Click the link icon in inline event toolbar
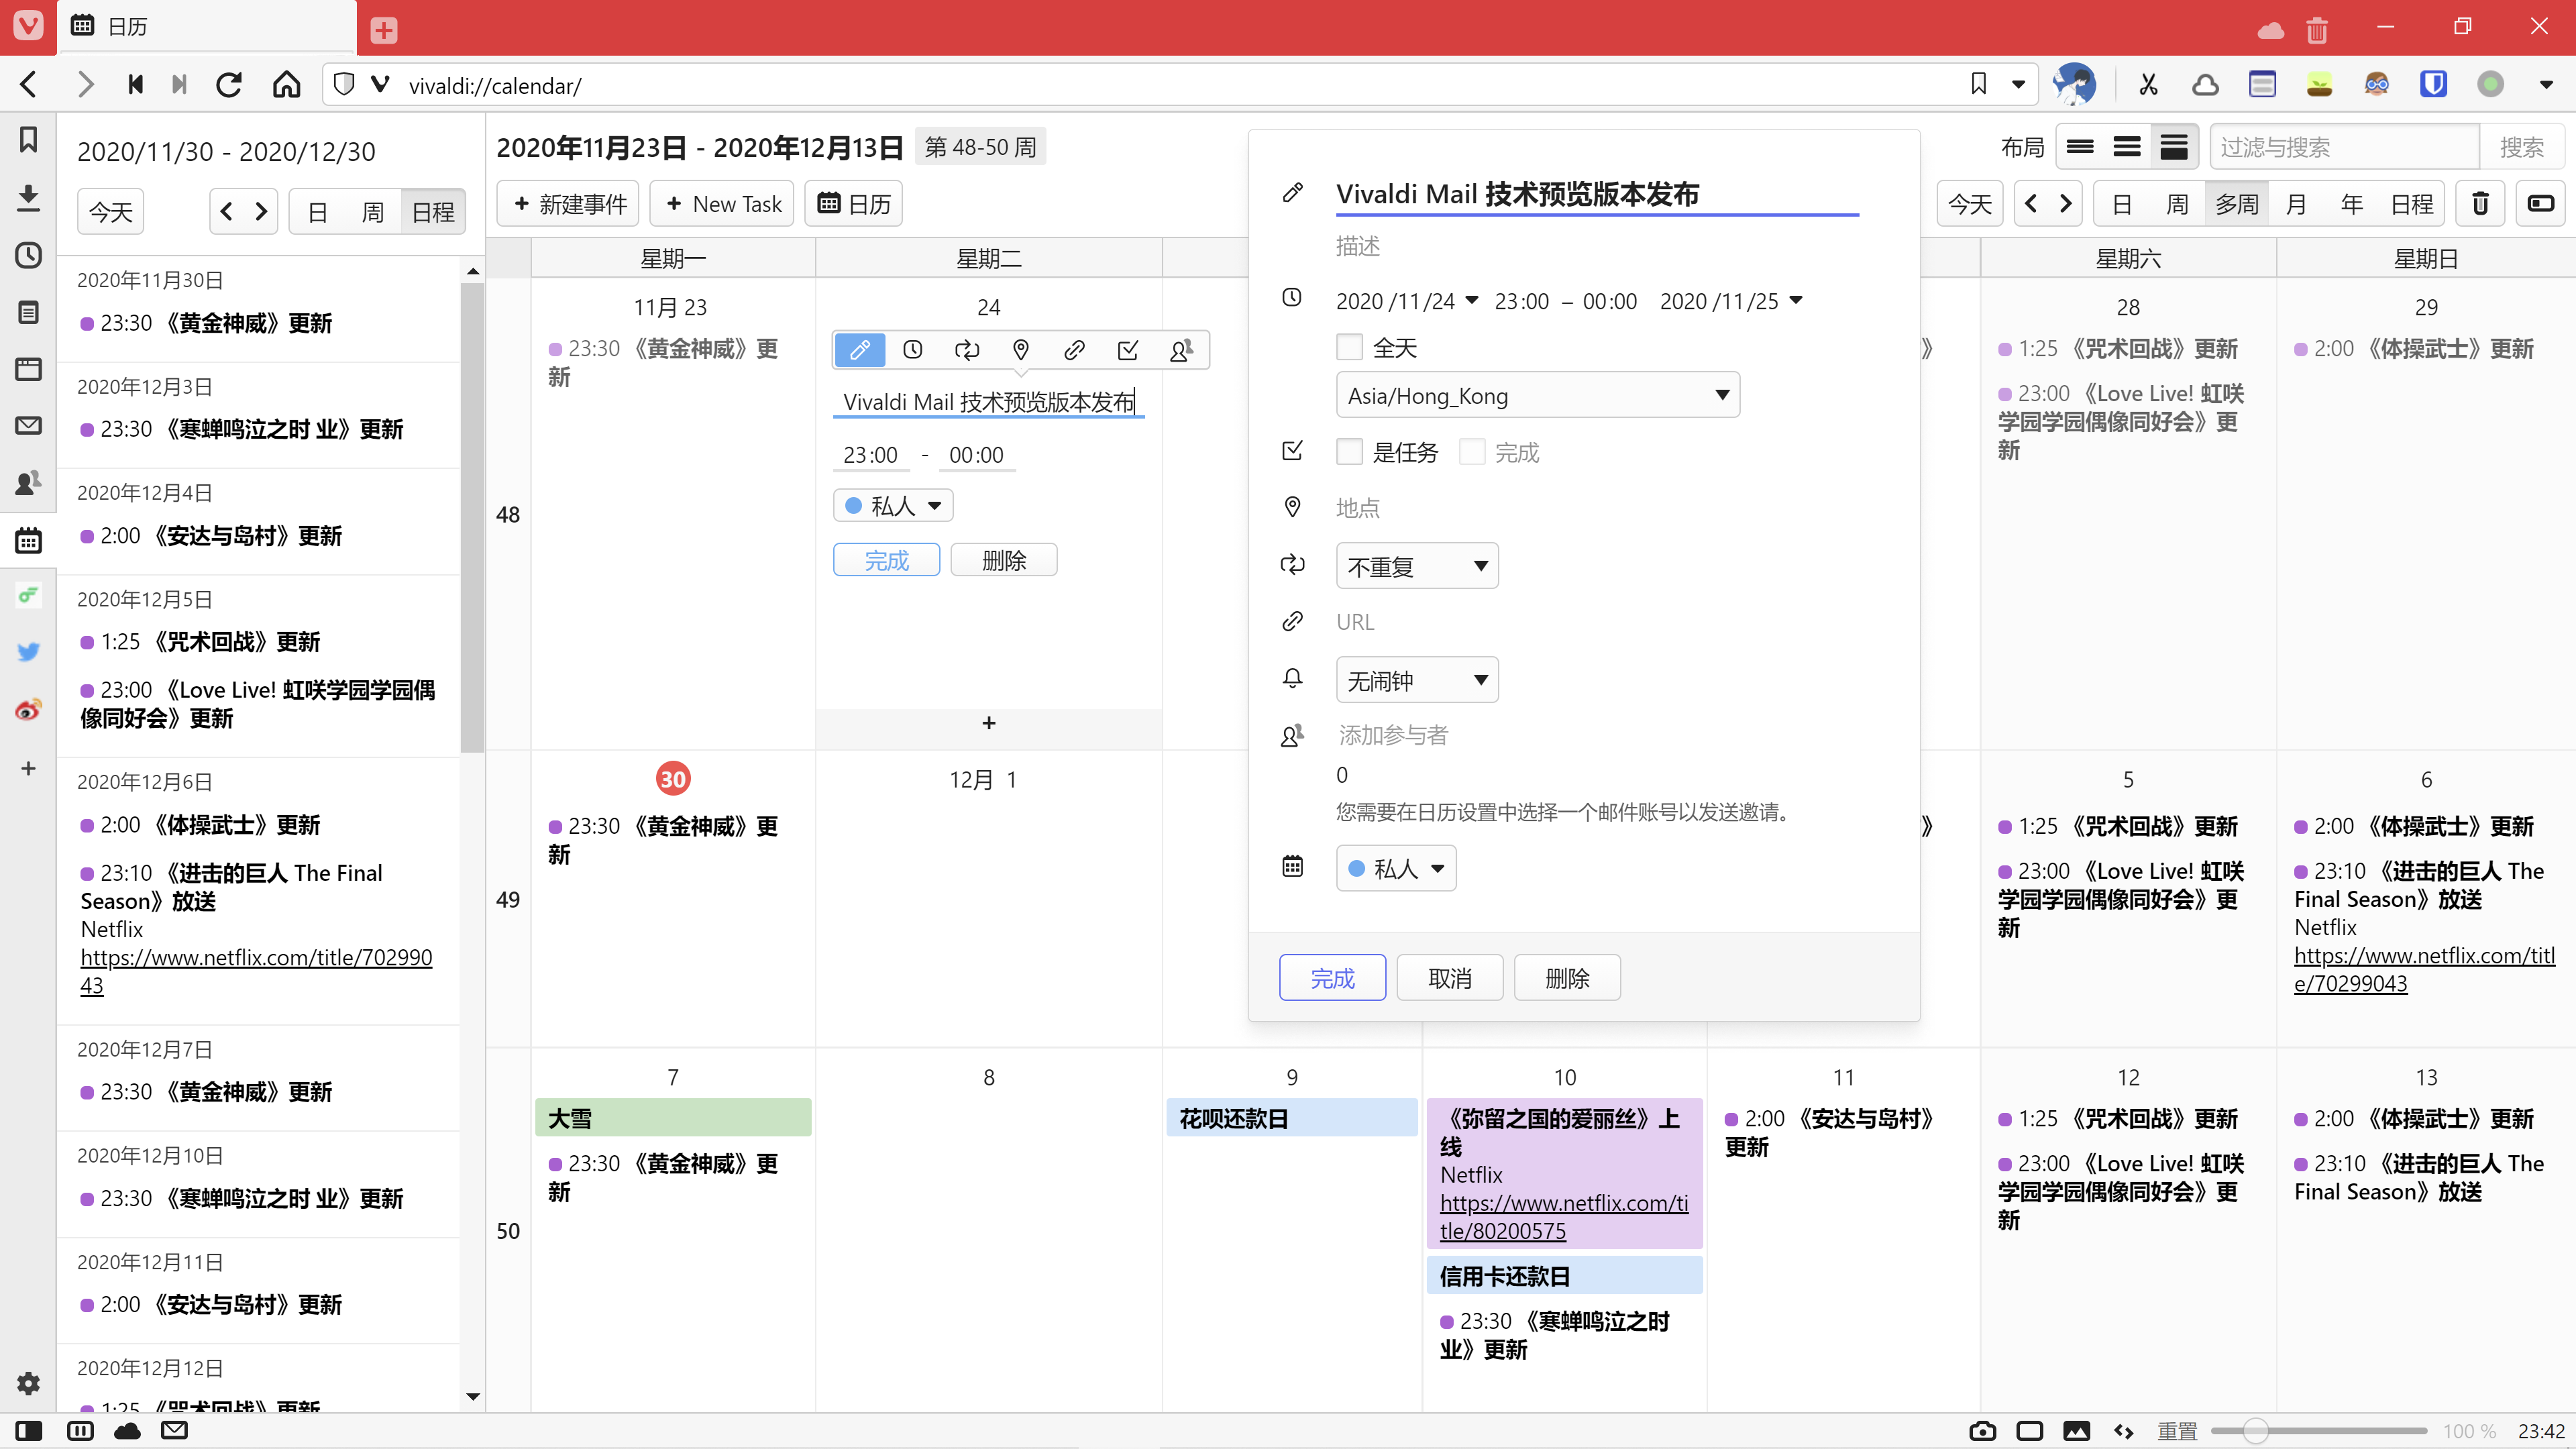 coord(1074,350)
